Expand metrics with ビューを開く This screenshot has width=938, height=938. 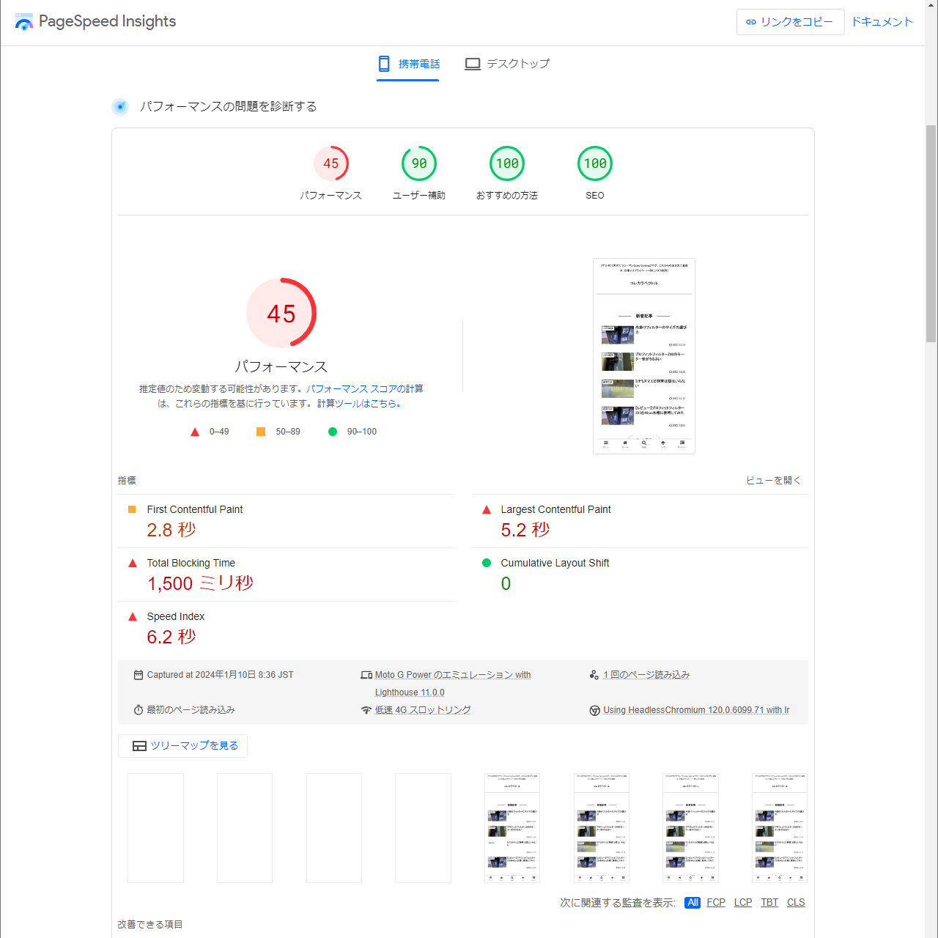pyautogui.click(x=773, y=481)
